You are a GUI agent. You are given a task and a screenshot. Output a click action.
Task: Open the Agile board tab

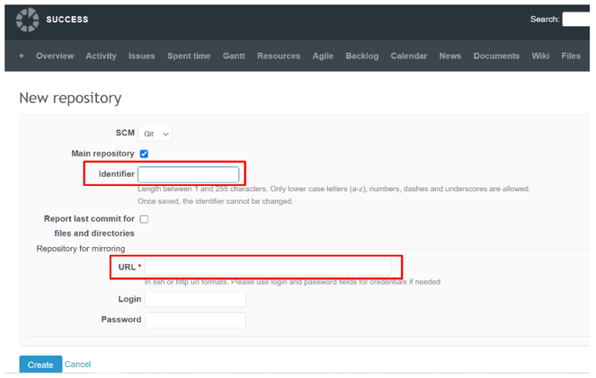tap(323, 56)
